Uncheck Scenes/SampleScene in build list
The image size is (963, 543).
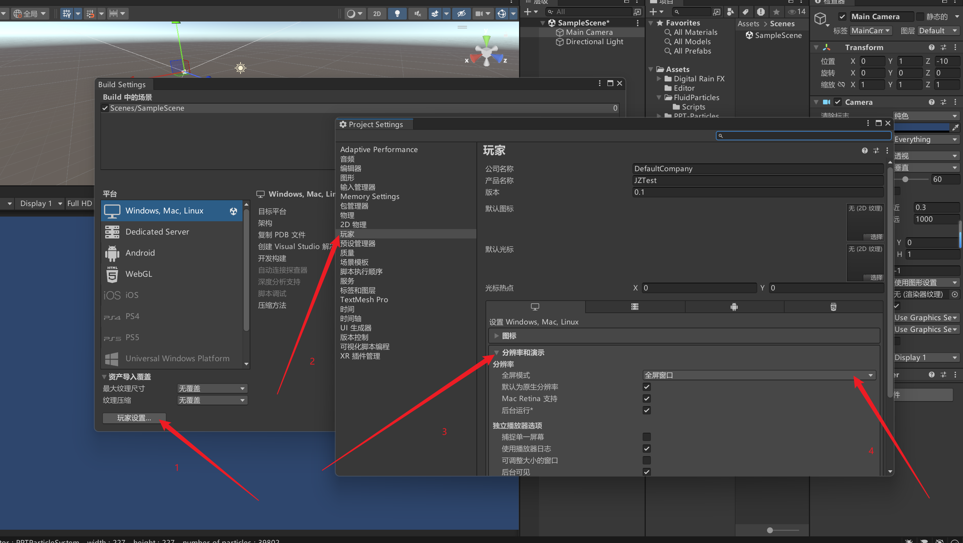point(105,108)
